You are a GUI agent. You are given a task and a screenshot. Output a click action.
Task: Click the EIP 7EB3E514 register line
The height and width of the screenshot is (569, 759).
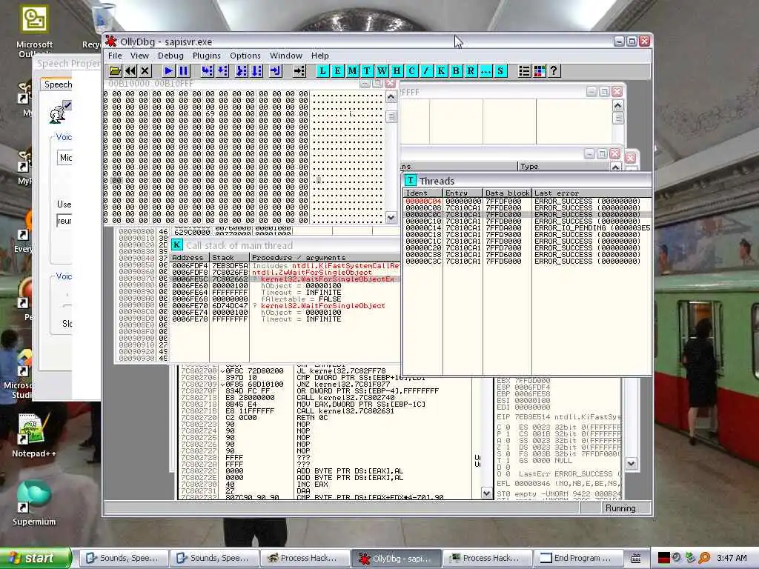click(558, 416)
